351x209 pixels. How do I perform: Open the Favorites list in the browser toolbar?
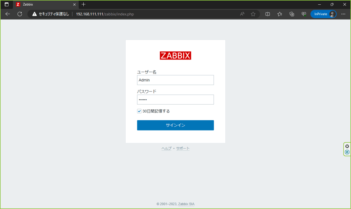279,14
